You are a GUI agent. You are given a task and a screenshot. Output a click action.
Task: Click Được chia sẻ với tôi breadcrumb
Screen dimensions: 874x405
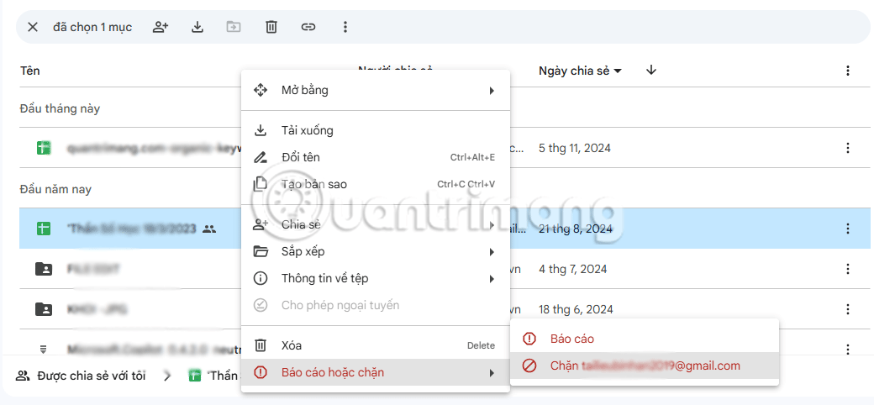tap(81, 376)
